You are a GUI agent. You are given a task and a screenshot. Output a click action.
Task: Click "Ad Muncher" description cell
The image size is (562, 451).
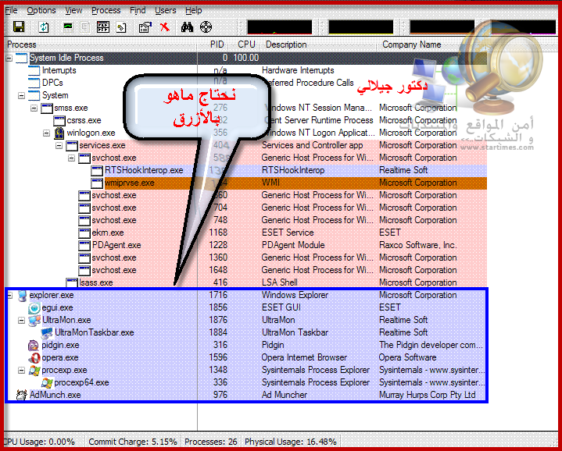click(x=285, y=395)
